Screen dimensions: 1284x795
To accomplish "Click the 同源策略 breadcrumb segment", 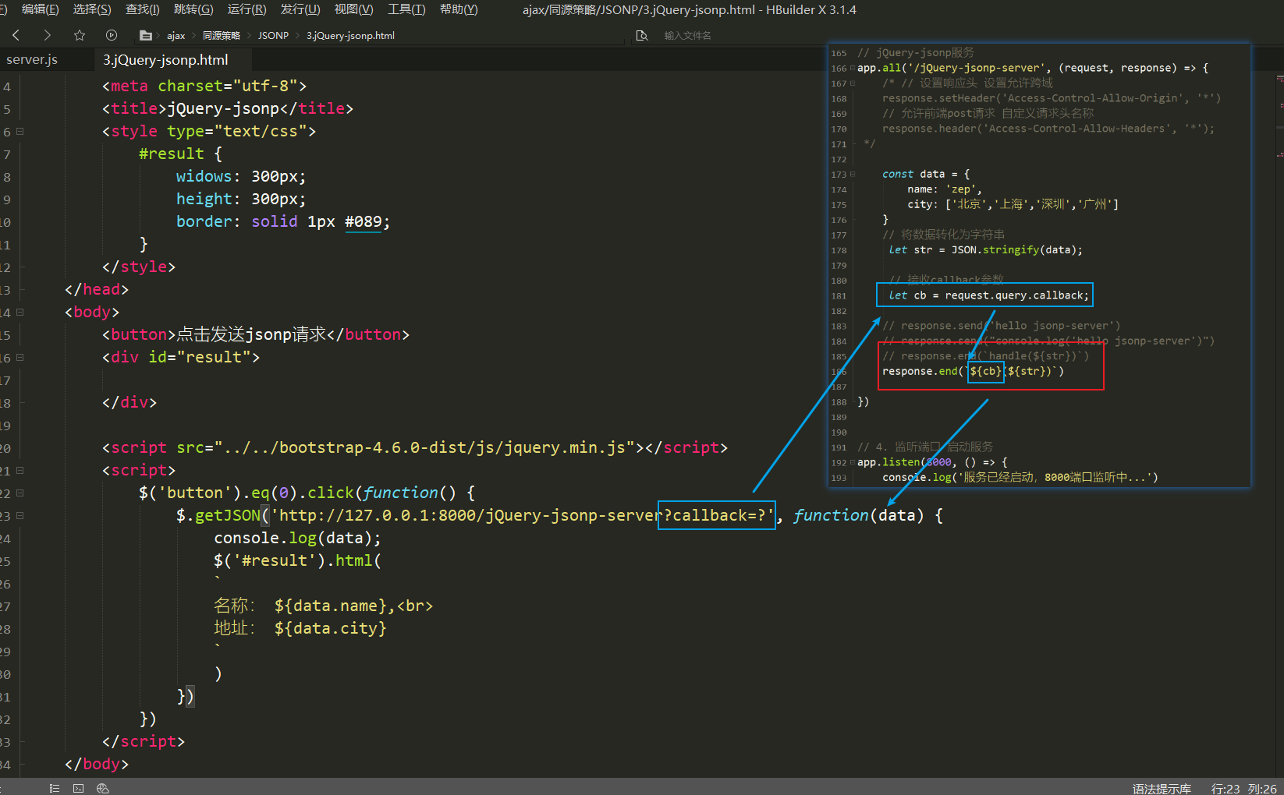I will tap(222, 36).
